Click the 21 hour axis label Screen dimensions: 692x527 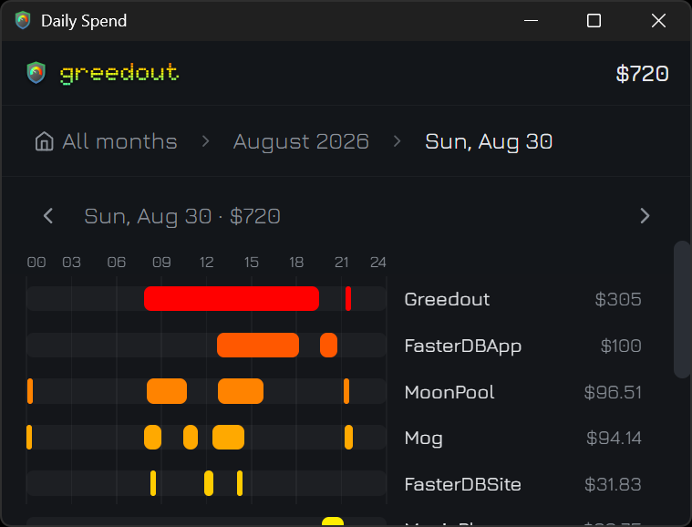coord(342,263)
